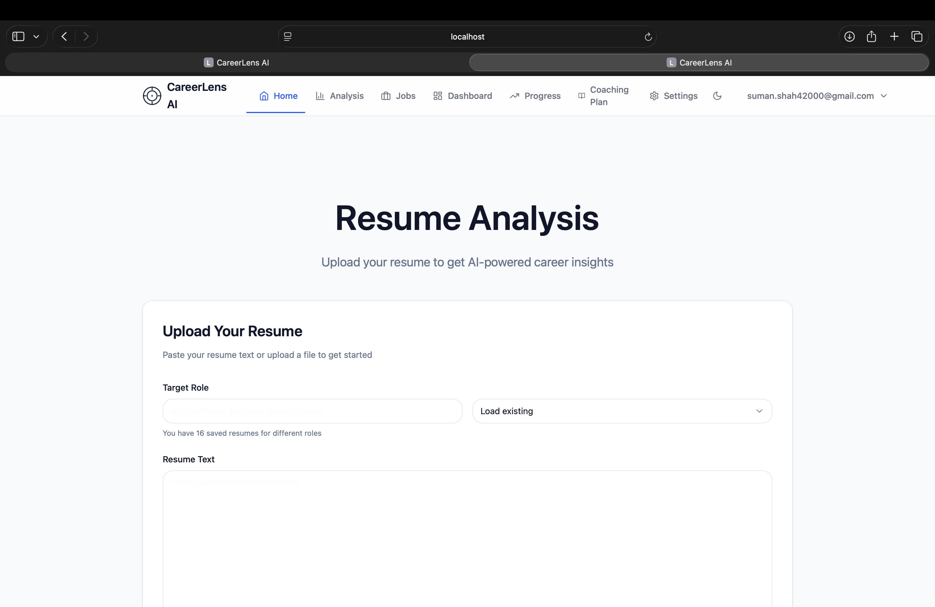935x607 pixels.
Task: Click the CareerLens AI target logo icon
Action: click(x=152, y=96)
